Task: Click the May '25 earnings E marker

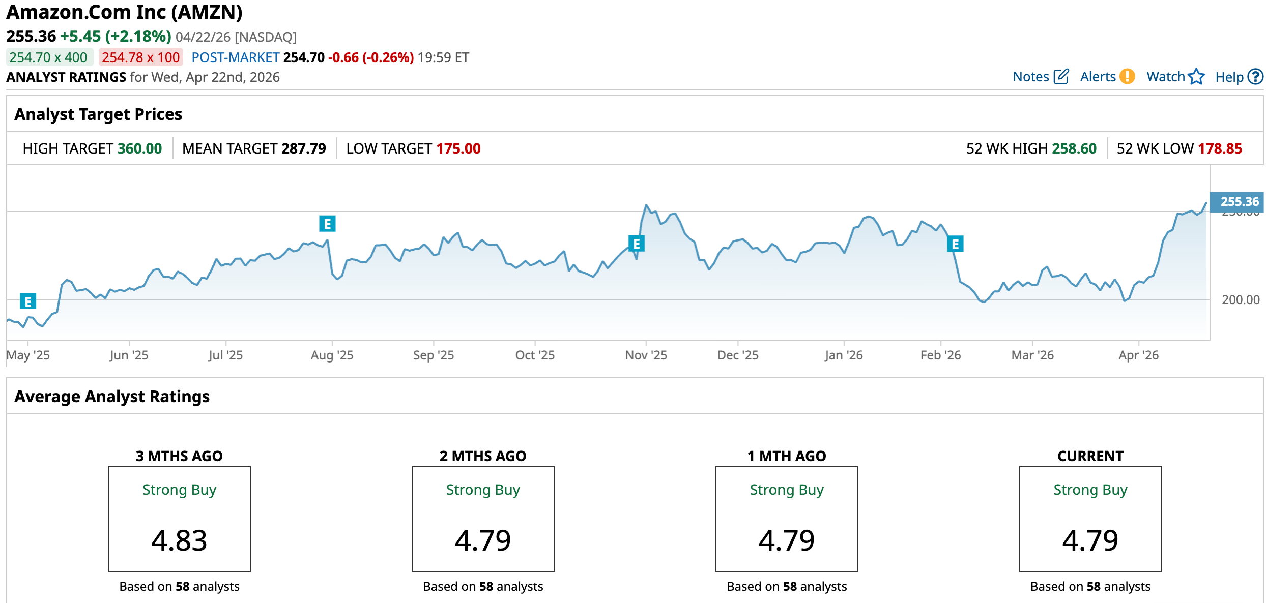Action: pyautogui.click(x=28, y=301)
